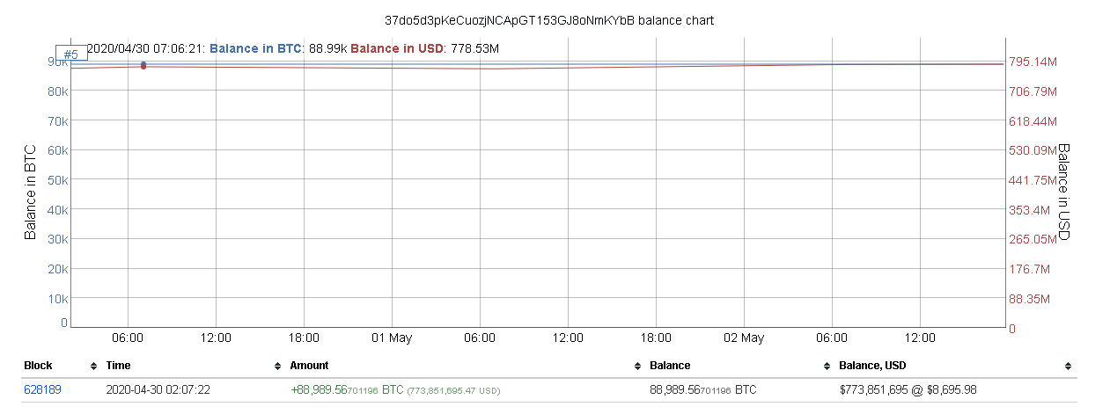Click the 02 May x-axis label

(744, 338)
